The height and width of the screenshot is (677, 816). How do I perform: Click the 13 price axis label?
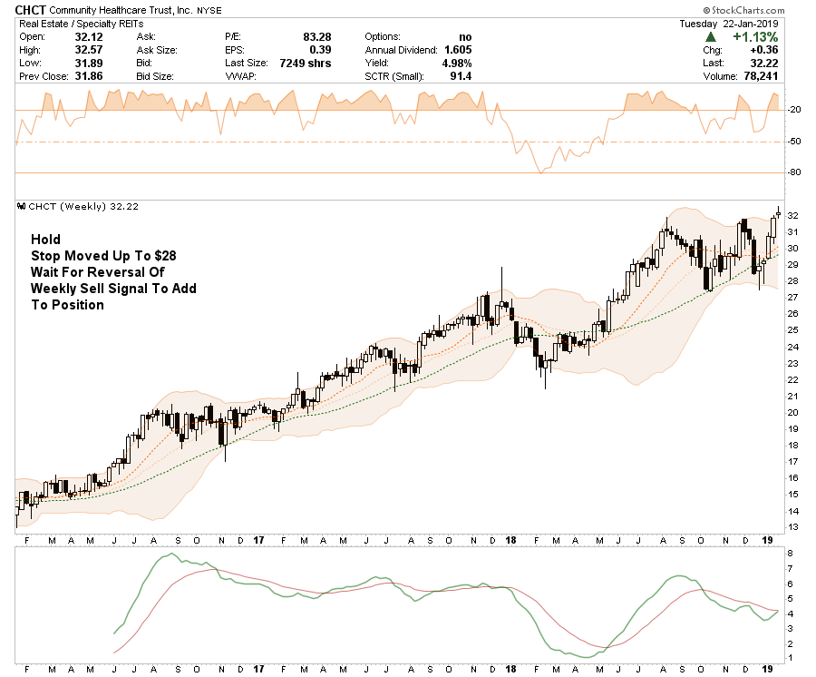792,527
